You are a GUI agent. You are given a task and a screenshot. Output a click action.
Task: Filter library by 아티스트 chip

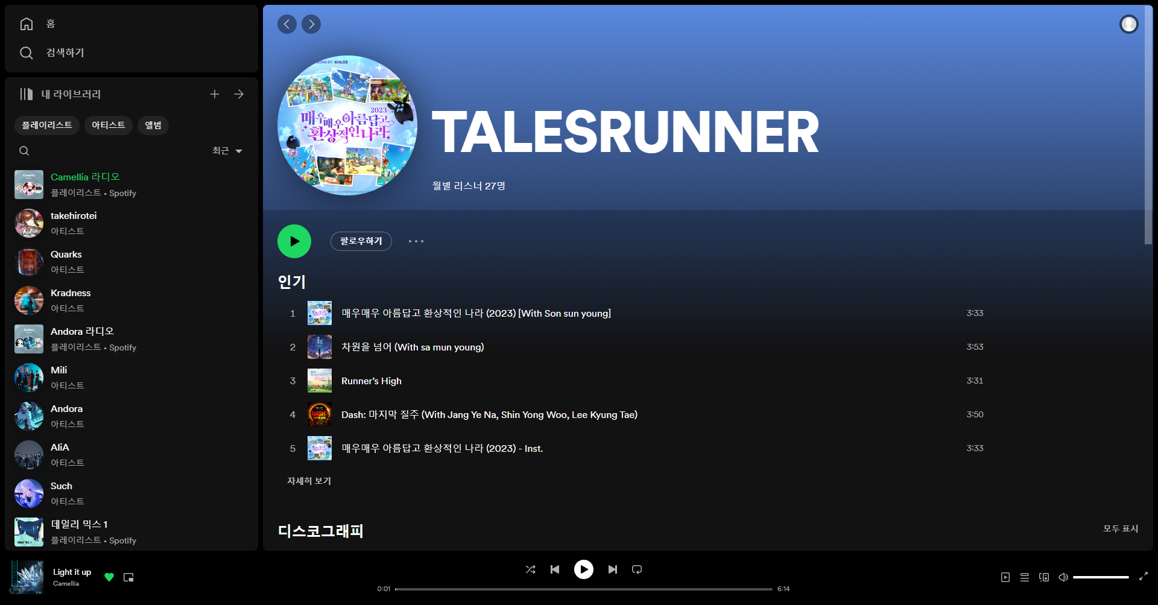109,125
